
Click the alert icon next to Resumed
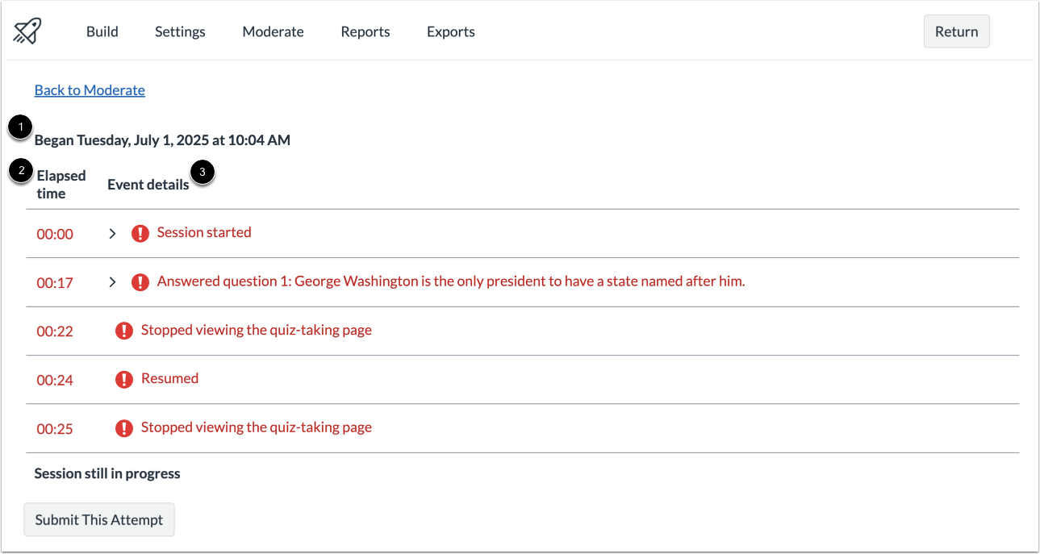[123, 379]
